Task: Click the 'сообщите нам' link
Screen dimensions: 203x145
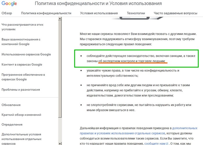Action: (155, 144)
